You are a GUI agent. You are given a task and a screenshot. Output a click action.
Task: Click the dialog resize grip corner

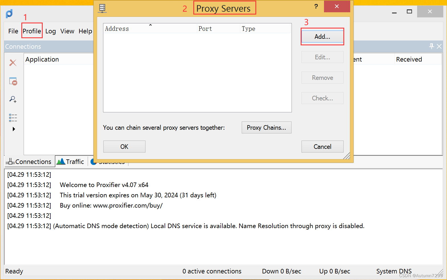[347, 156]
